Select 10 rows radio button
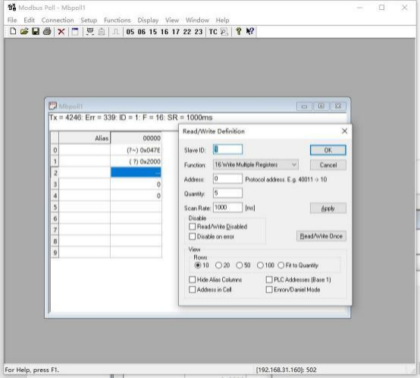 [x=198, y=266]
